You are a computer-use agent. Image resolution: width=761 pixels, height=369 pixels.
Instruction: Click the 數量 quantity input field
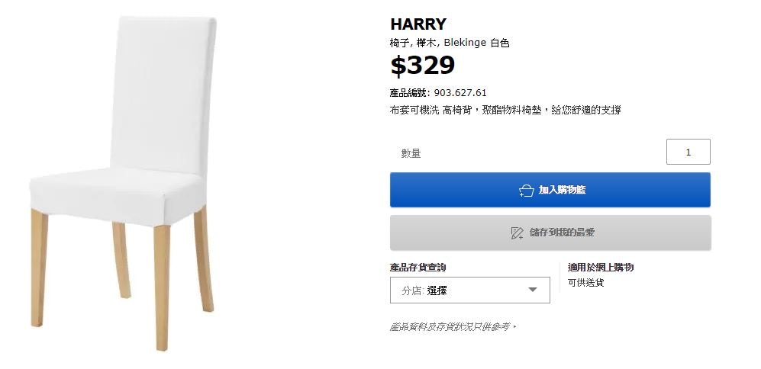(688, 152)
